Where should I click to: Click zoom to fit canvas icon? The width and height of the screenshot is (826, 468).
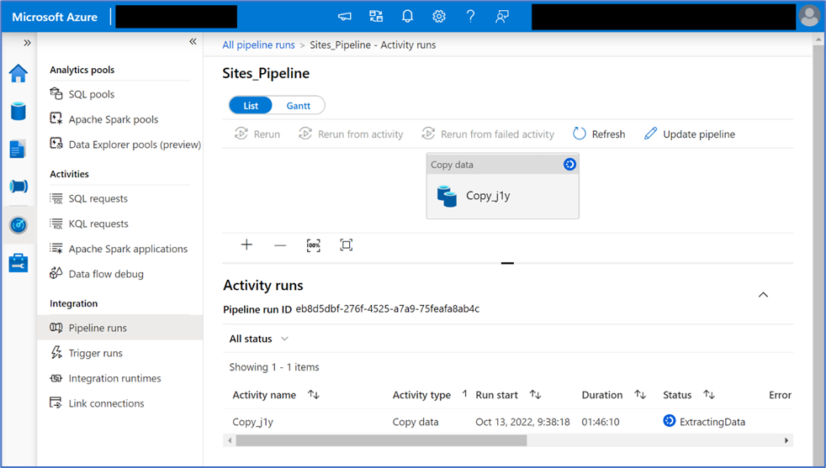click(346, 245)
